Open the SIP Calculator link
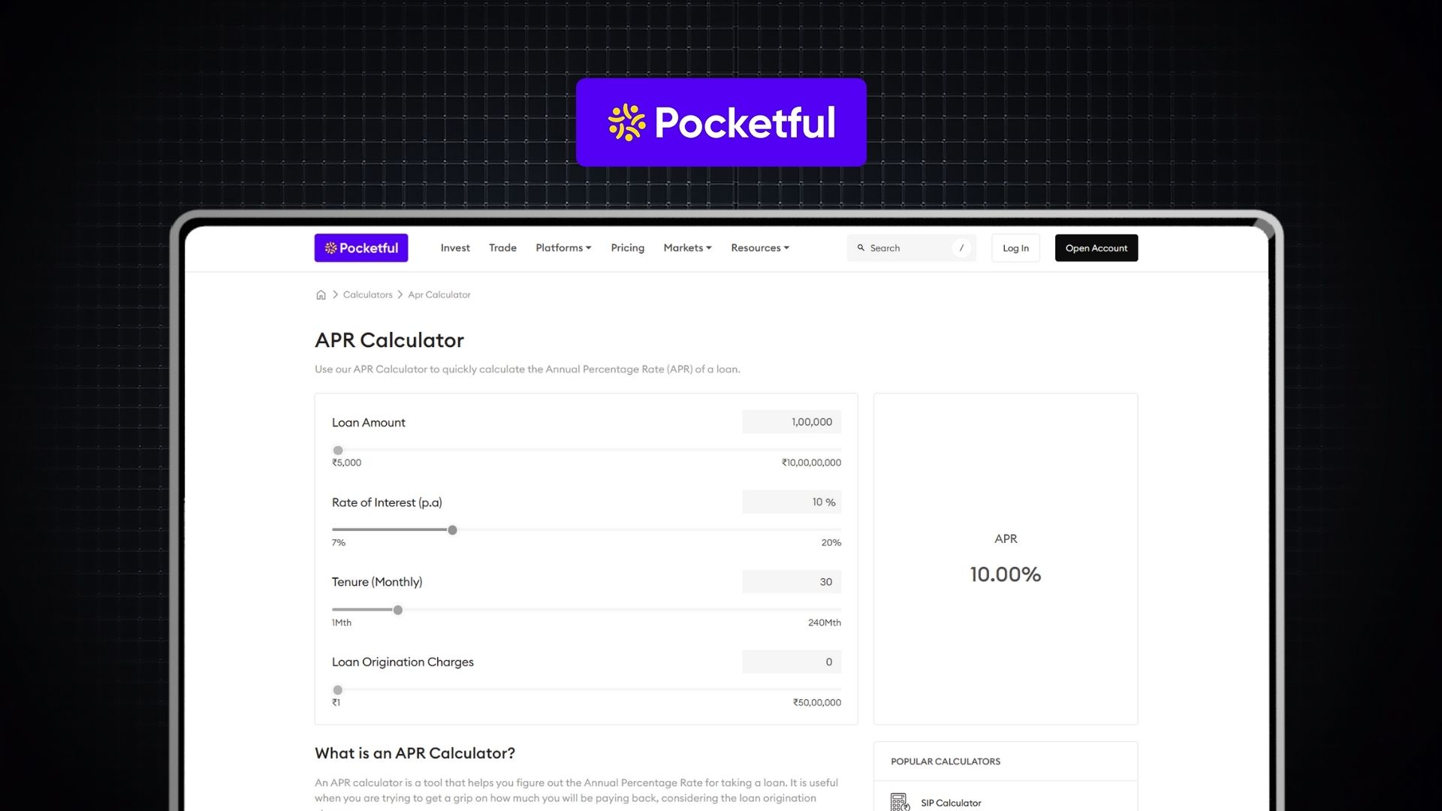The image size is (1442, 811). tap(951, 803)
